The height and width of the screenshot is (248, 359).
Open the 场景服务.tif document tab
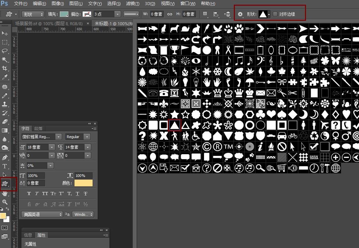pos(49,23)
